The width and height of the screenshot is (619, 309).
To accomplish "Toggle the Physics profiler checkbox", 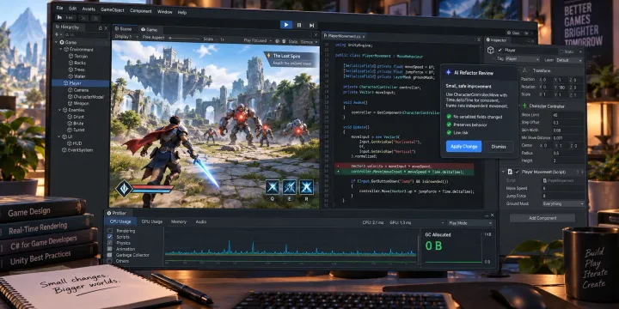I will 110,243.
